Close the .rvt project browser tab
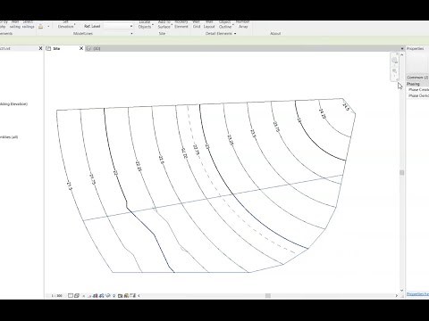This screenshot has height=321, width=429. pyautogui.click(x=41, y=48)
